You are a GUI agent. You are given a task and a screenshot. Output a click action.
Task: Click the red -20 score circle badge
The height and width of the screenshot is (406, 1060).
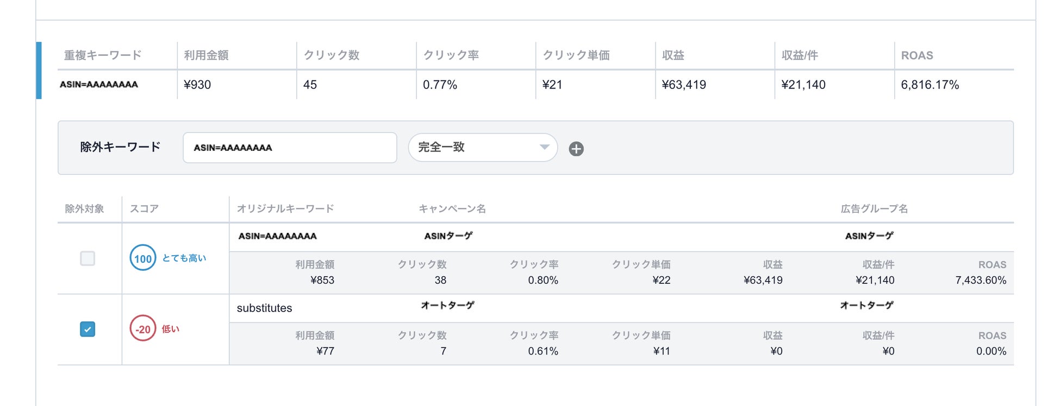point(143,329)
